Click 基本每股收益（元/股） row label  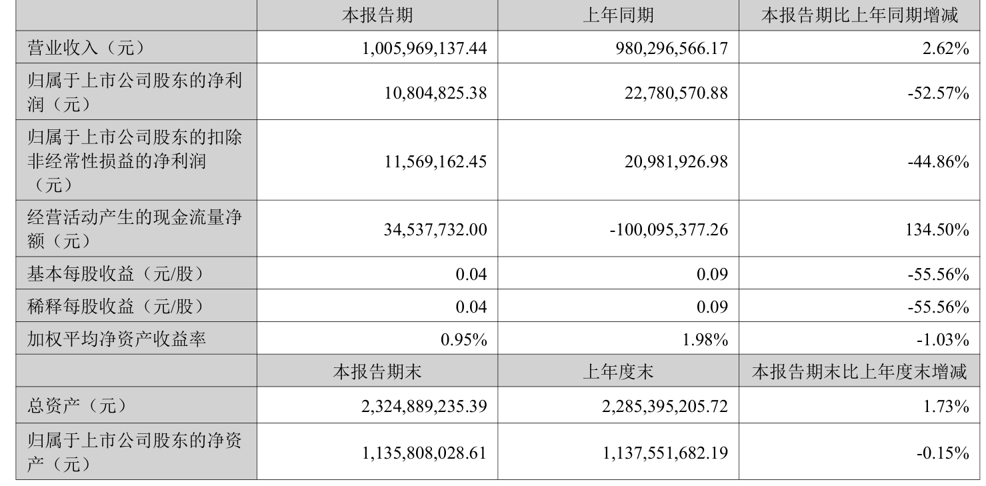(113, 273)
